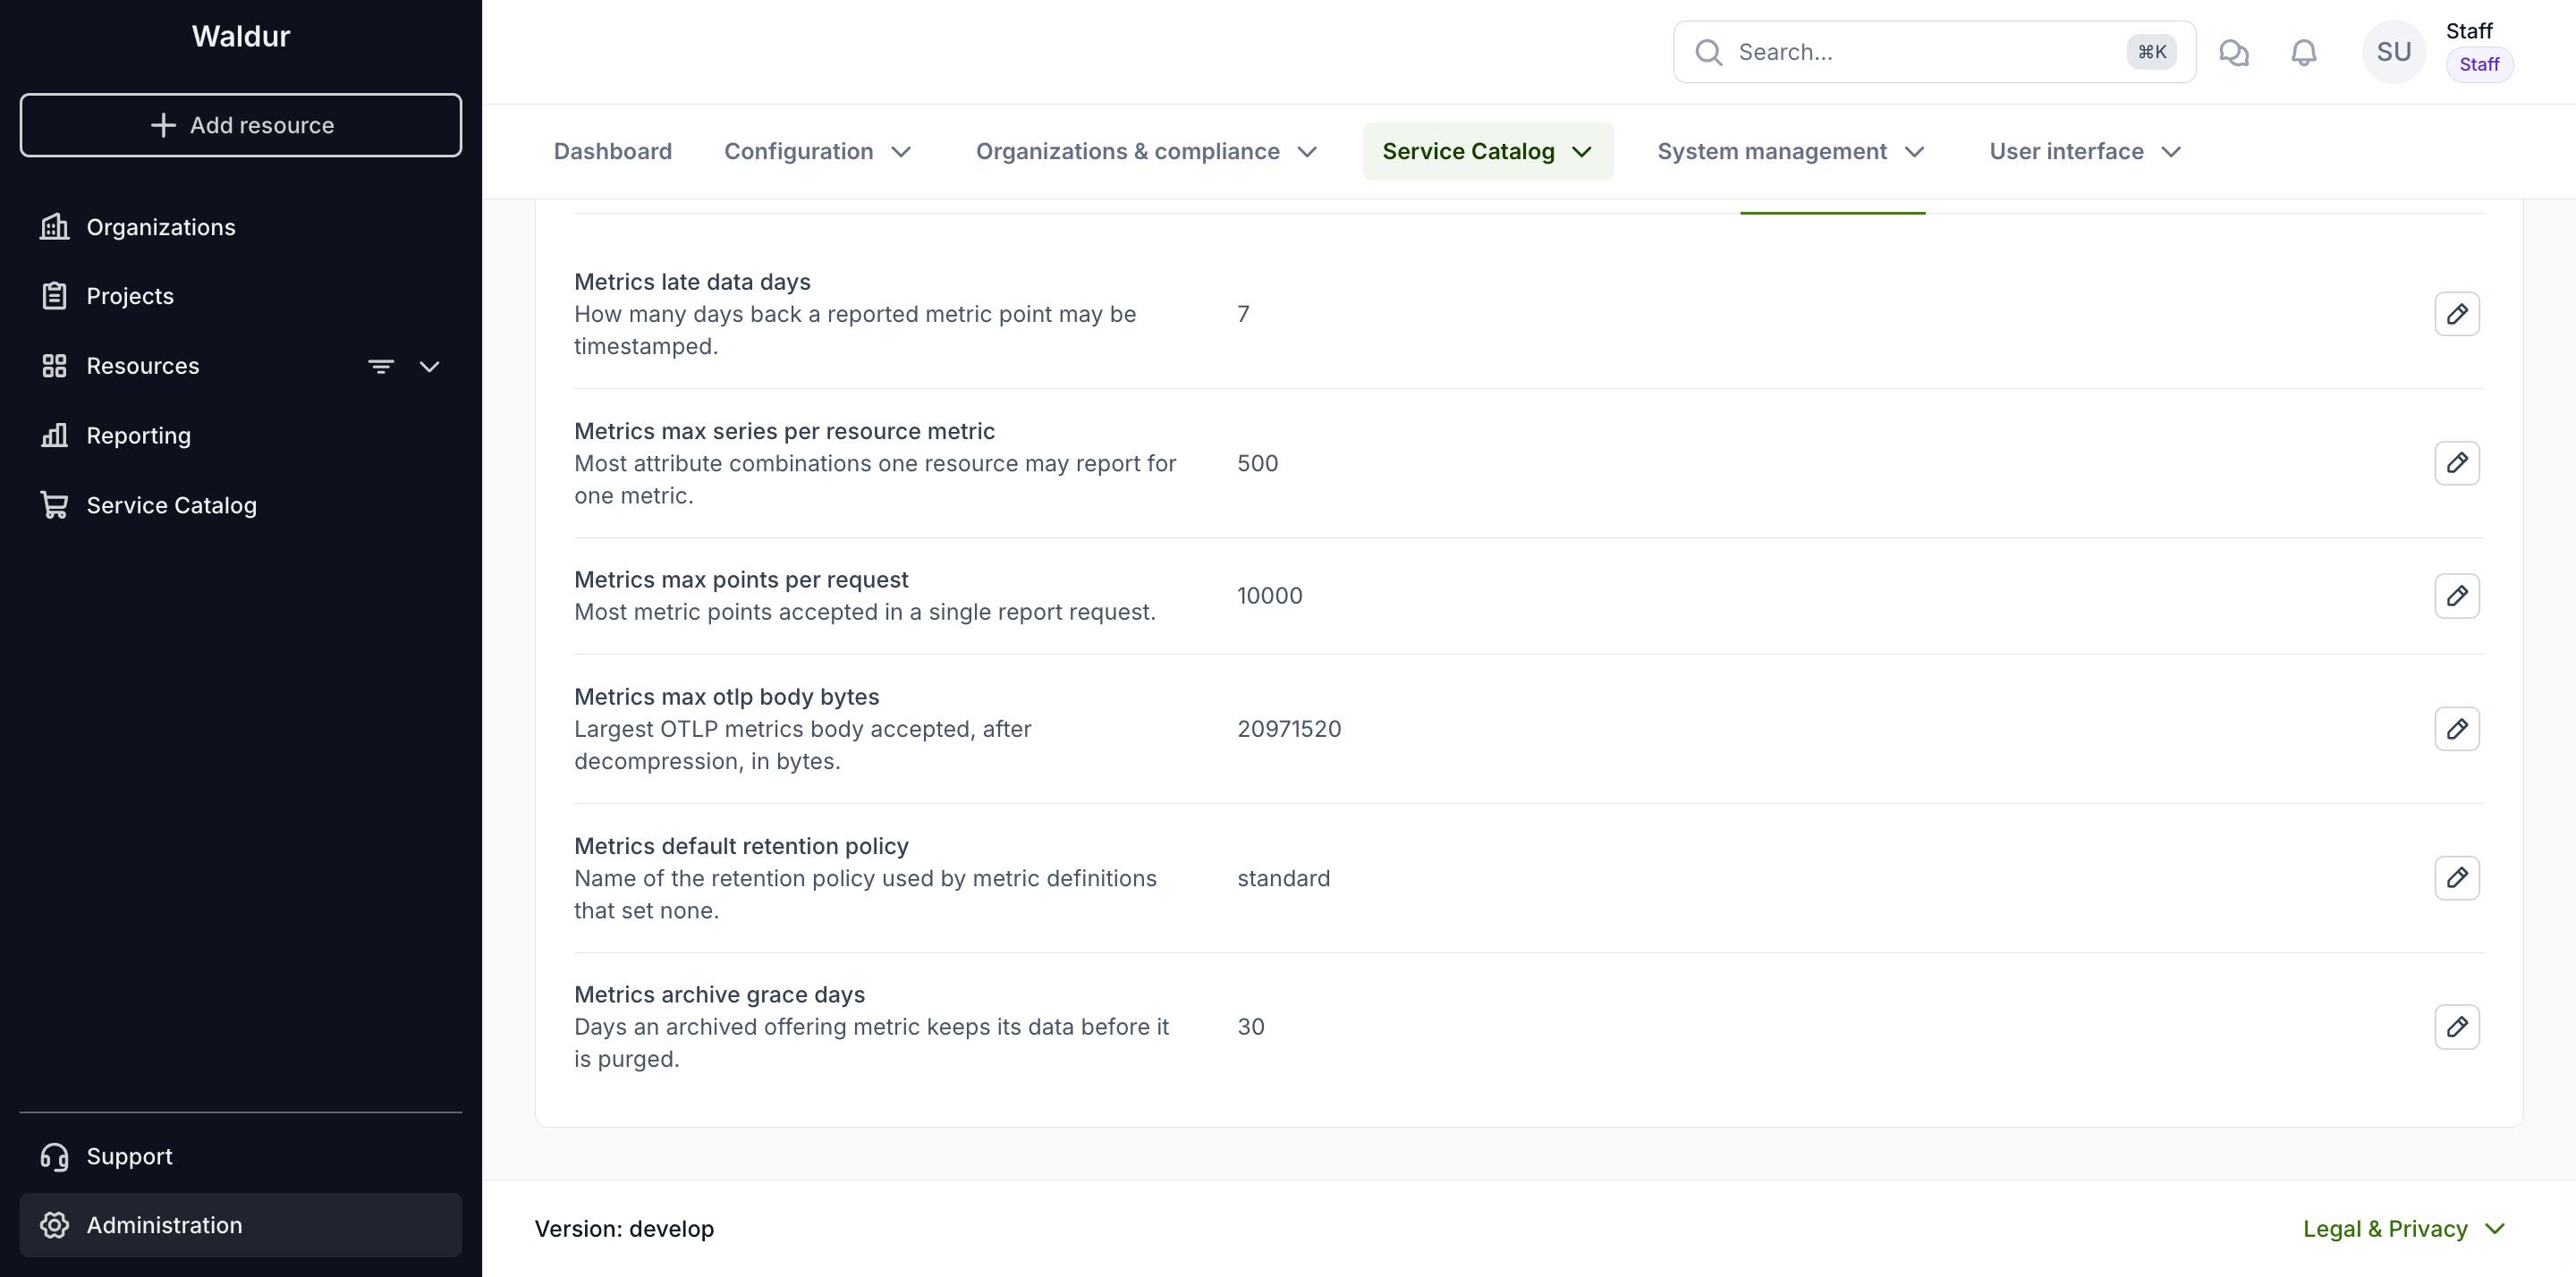Viewport: 2576px width, 1277px height.
Task: Open the User interface dropdown
Action: (2084, 152)
